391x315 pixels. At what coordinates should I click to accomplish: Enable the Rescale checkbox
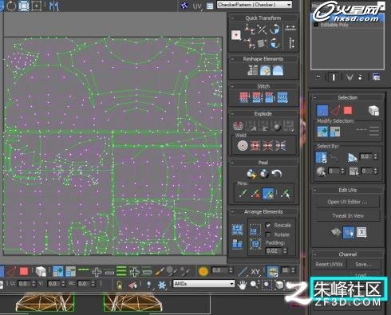(x=268, y=225)
